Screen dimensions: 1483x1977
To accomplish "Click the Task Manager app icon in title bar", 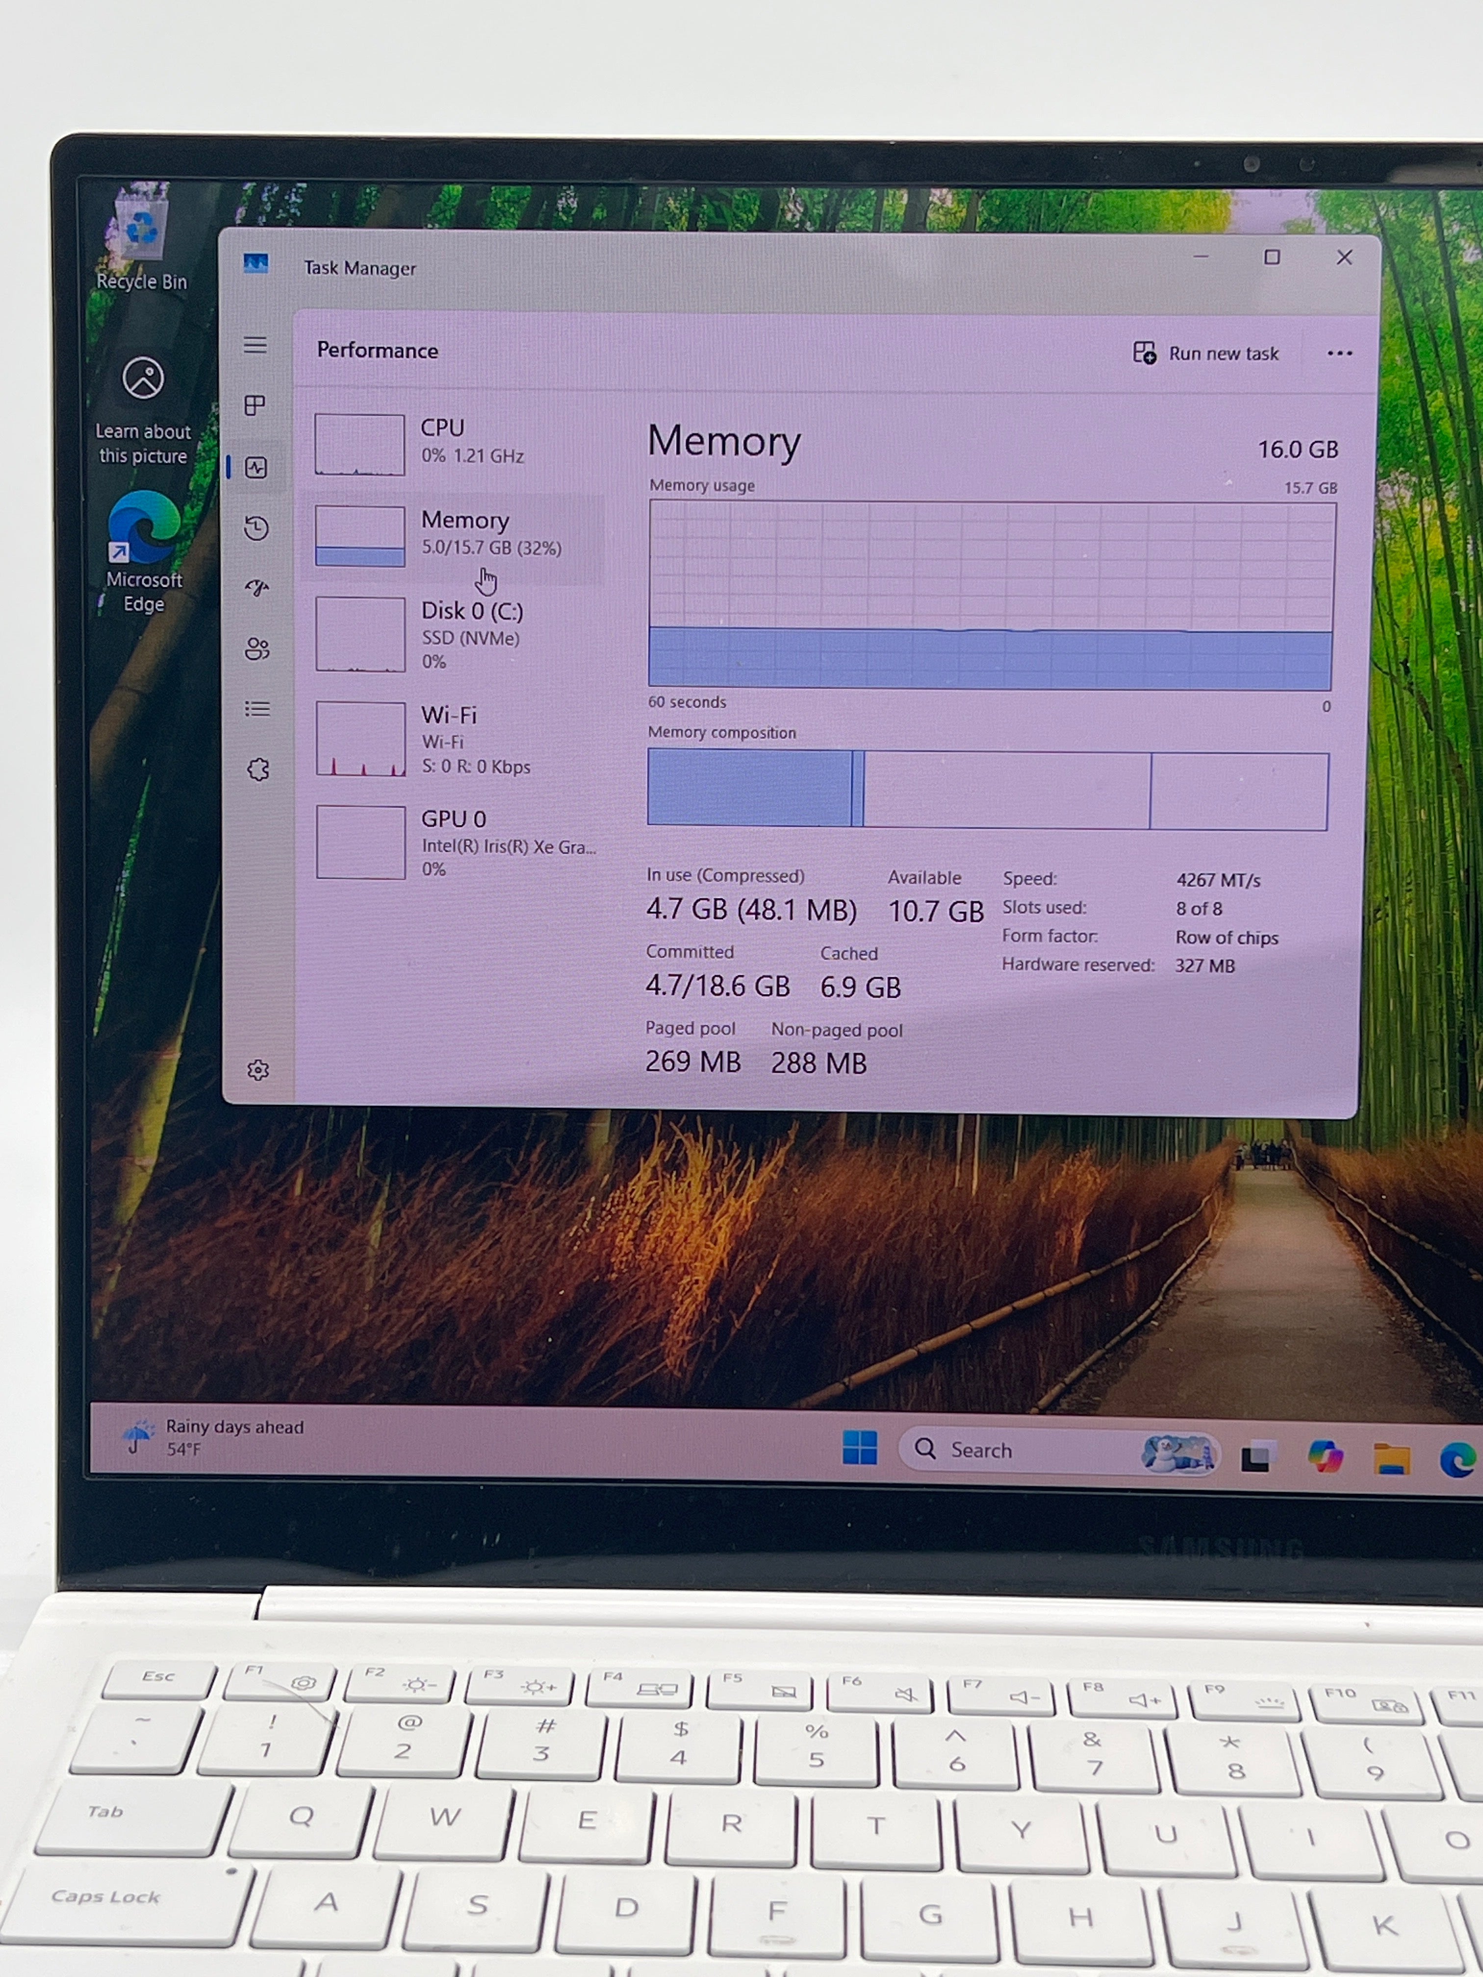I will pos(256,263).
